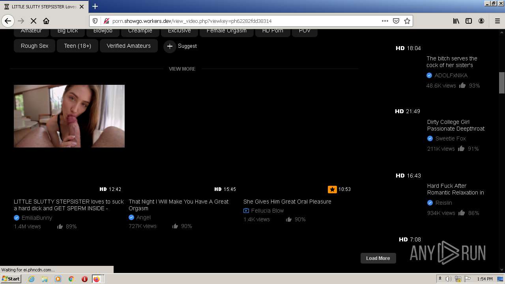Open the Sweetie Fox uploader profile

(451, 138)
